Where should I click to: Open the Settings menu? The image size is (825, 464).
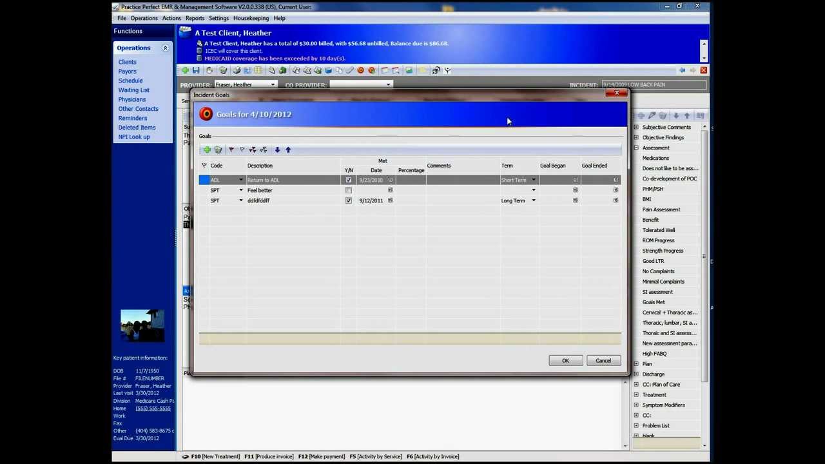coord(218,18)
